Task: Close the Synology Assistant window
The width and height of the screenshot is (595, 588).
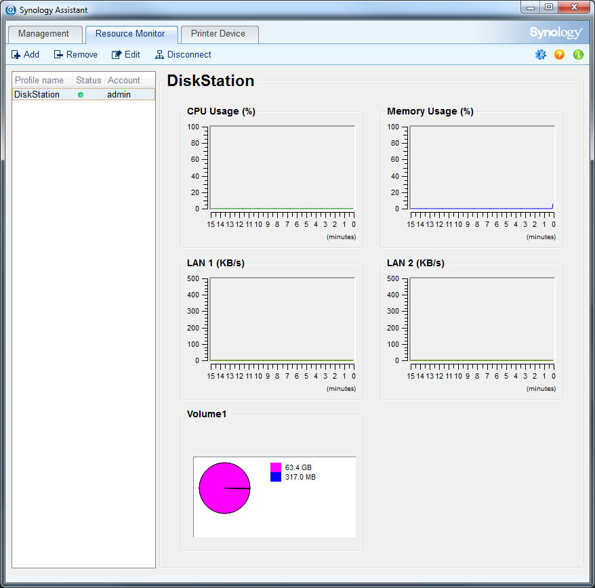Action: pyautogui.click(x=574, y=7)
